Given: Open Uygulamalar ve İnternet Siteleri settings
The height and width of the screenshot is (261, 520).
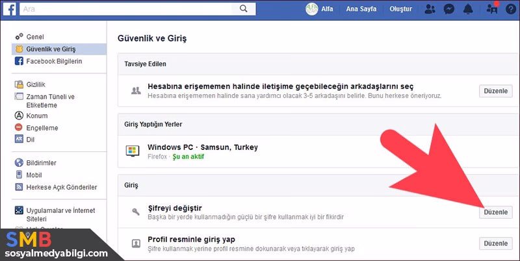Looking at the screenshot, I should (60, 215).
